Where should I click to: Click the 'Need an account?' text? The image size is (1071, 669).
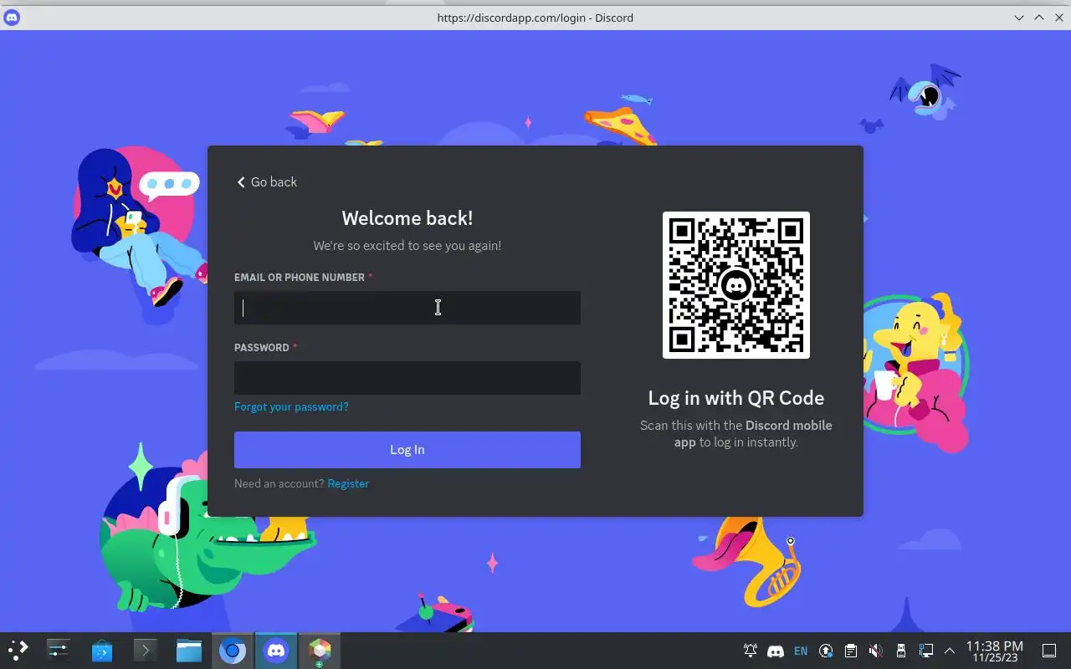pyautogui.click(x=279, y=483)
